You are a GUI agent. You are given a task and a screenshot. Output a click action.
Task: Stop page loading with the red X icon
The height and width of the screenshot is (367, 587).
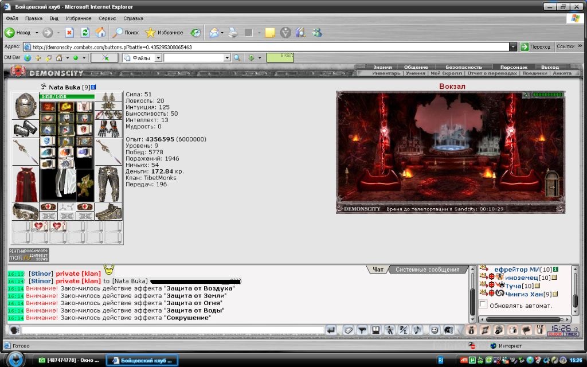pyautogui.click(x=69, y=33)
